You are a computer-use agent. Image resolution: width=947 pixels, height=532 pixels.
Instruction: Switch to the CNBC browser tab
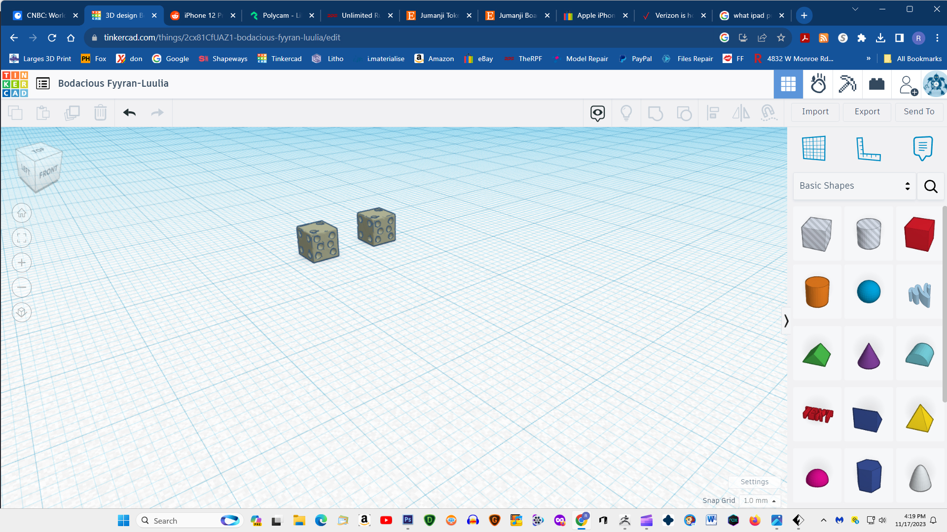pyautogui.click(x=45, y=15)
